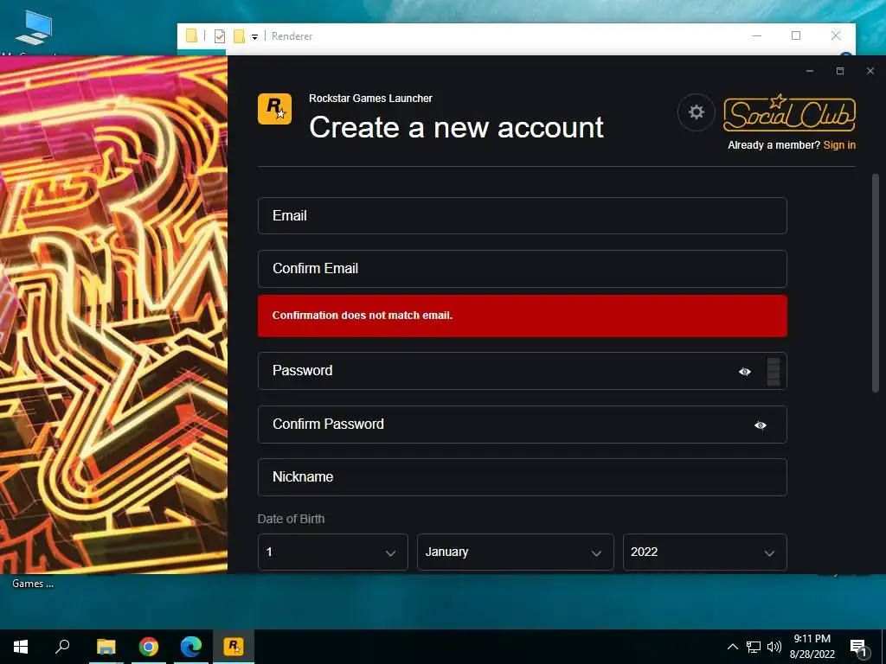Click the Rockstar Games logo icon
This screenshot has width=886, height=664.
coord(274,109)
